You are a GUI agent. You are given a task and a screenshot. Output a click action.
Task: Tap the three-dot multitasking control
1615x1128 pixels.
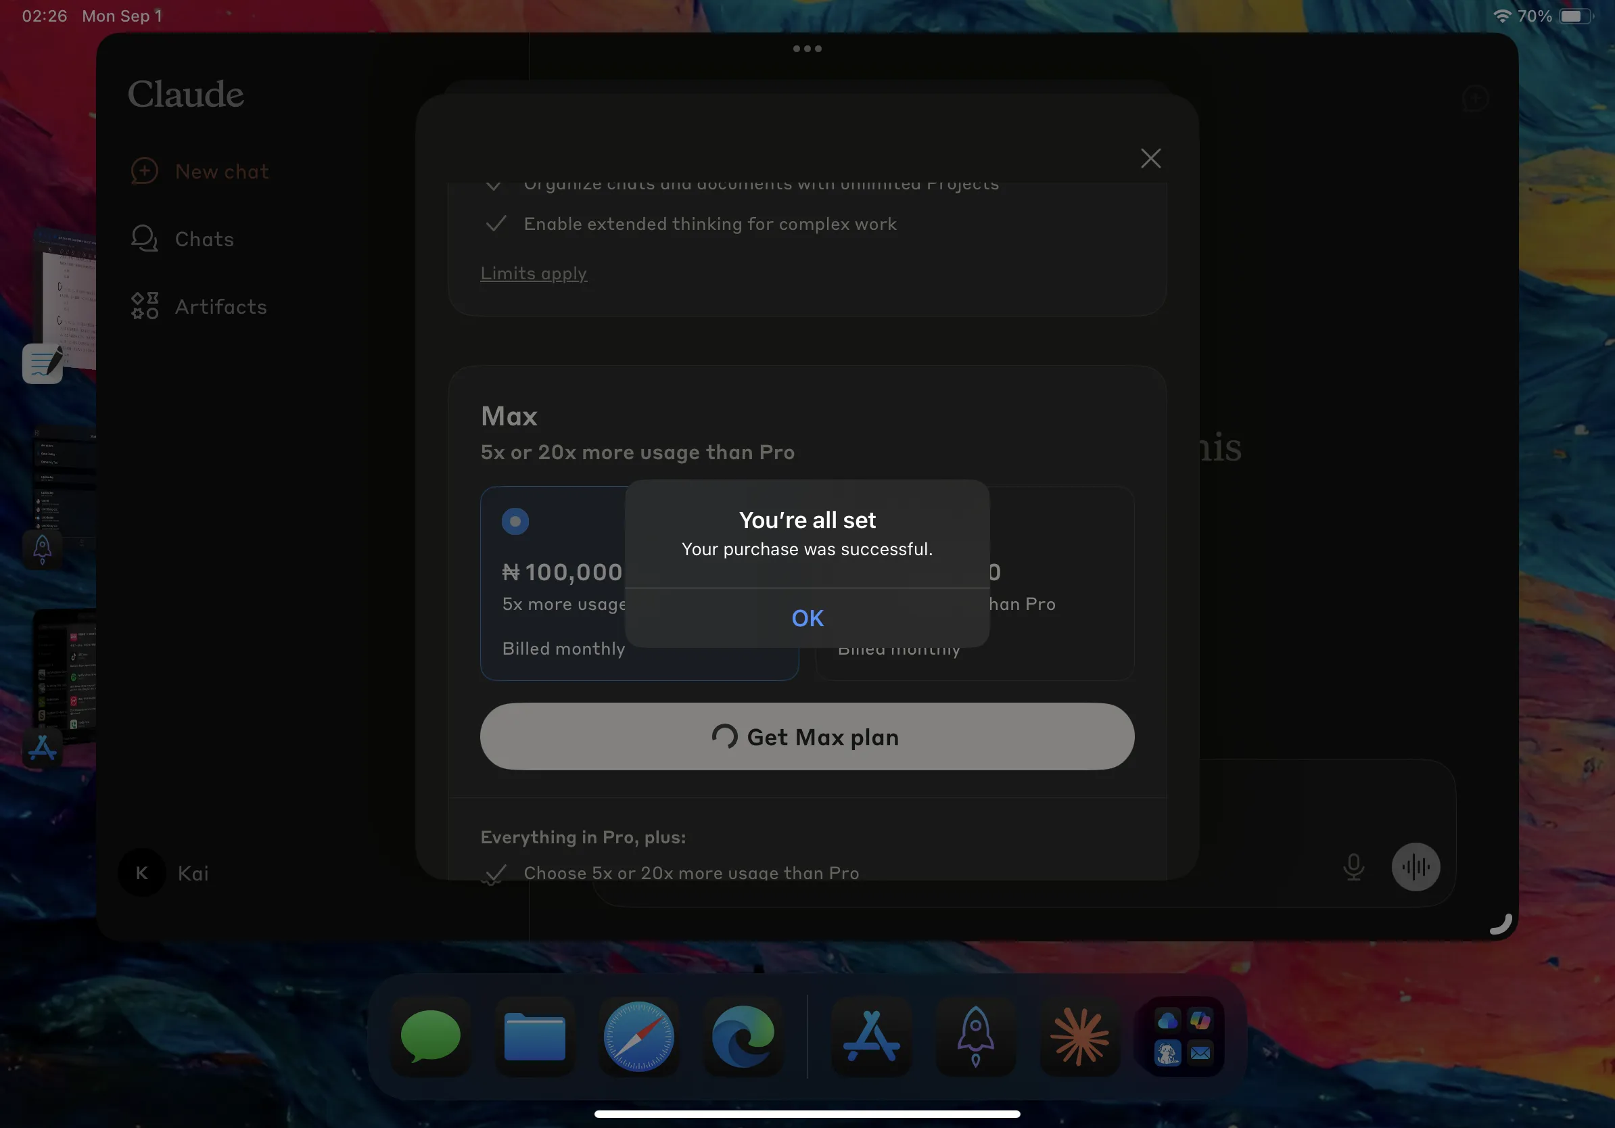(x=807, y=49)
